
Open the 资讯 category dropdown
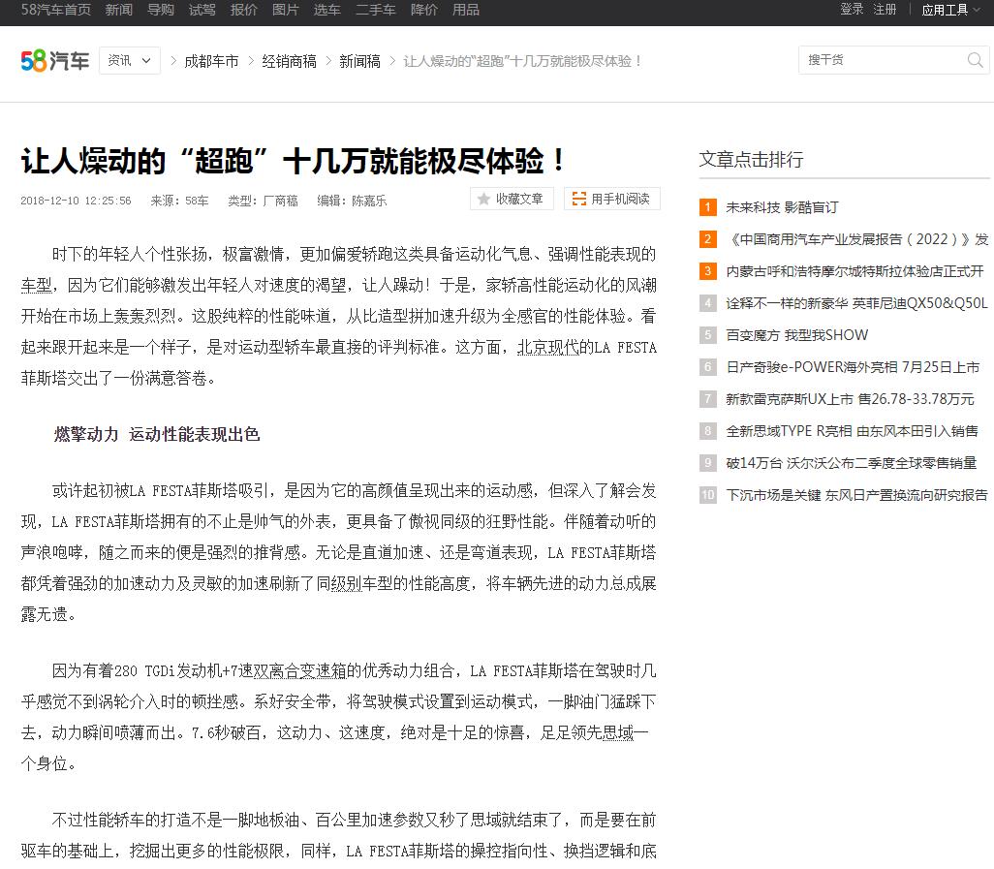coord(129,61)
